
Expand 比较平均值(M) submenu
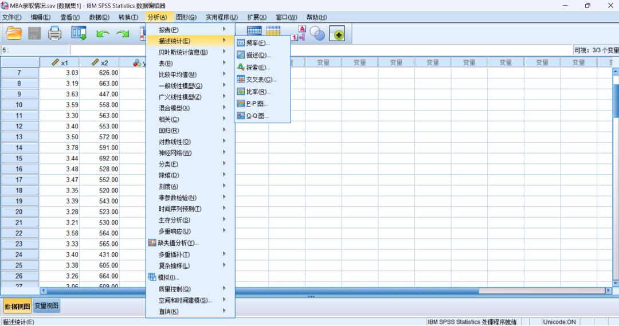click(x=190, y=74)
